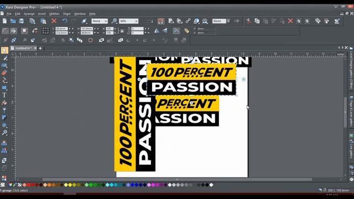Click the yellow tag icon
Viewport: 354px width, 199px height.
[x=186, y=30]
